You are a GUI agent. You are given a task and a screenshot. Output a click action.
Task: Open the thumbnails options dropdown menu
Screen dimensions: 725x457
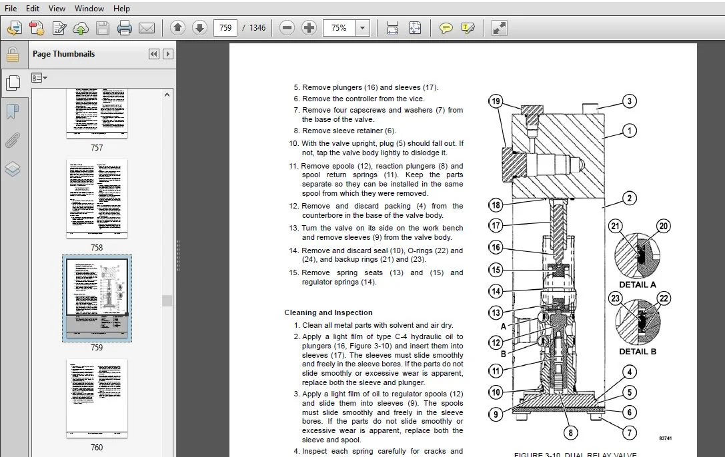[39, 78]
